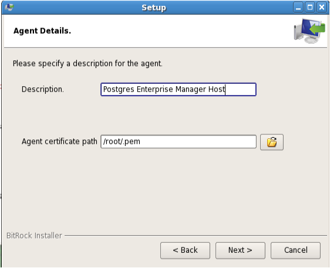
Task: Close the Setup window
Action: tap(322, 8)
